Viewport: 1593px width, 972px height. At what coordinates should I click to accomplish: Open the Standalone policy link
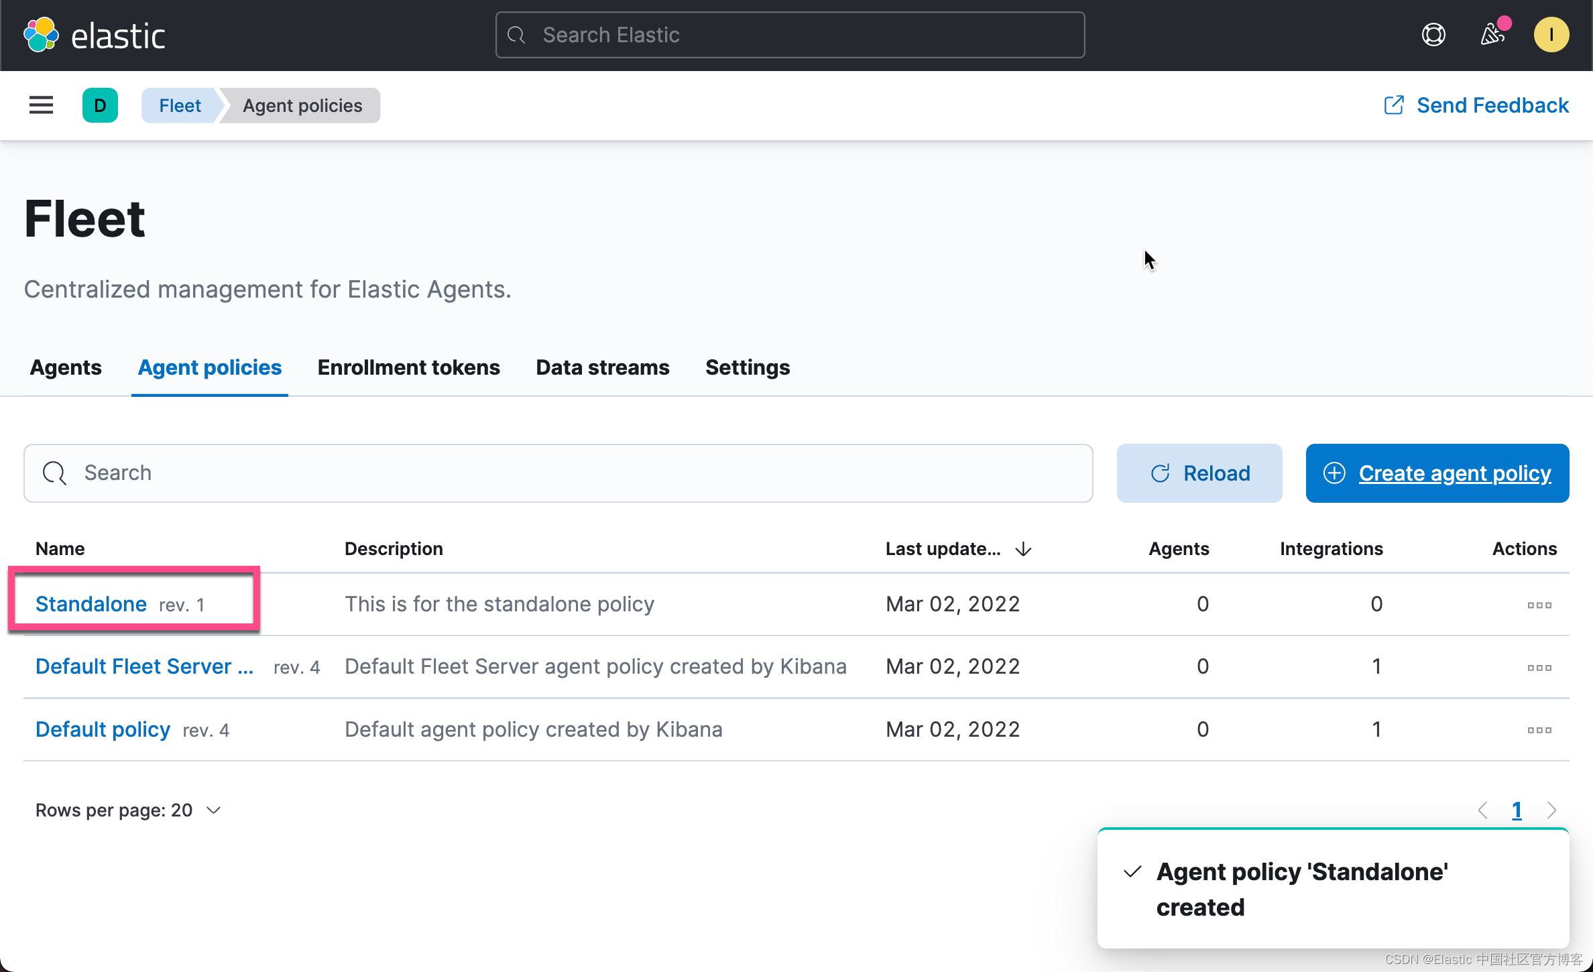click(x=91, y=604)
